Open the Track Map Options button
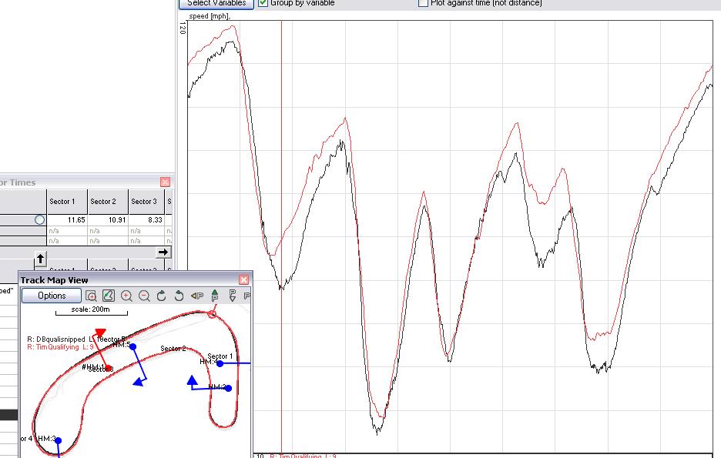 click(x=52, y=296)
